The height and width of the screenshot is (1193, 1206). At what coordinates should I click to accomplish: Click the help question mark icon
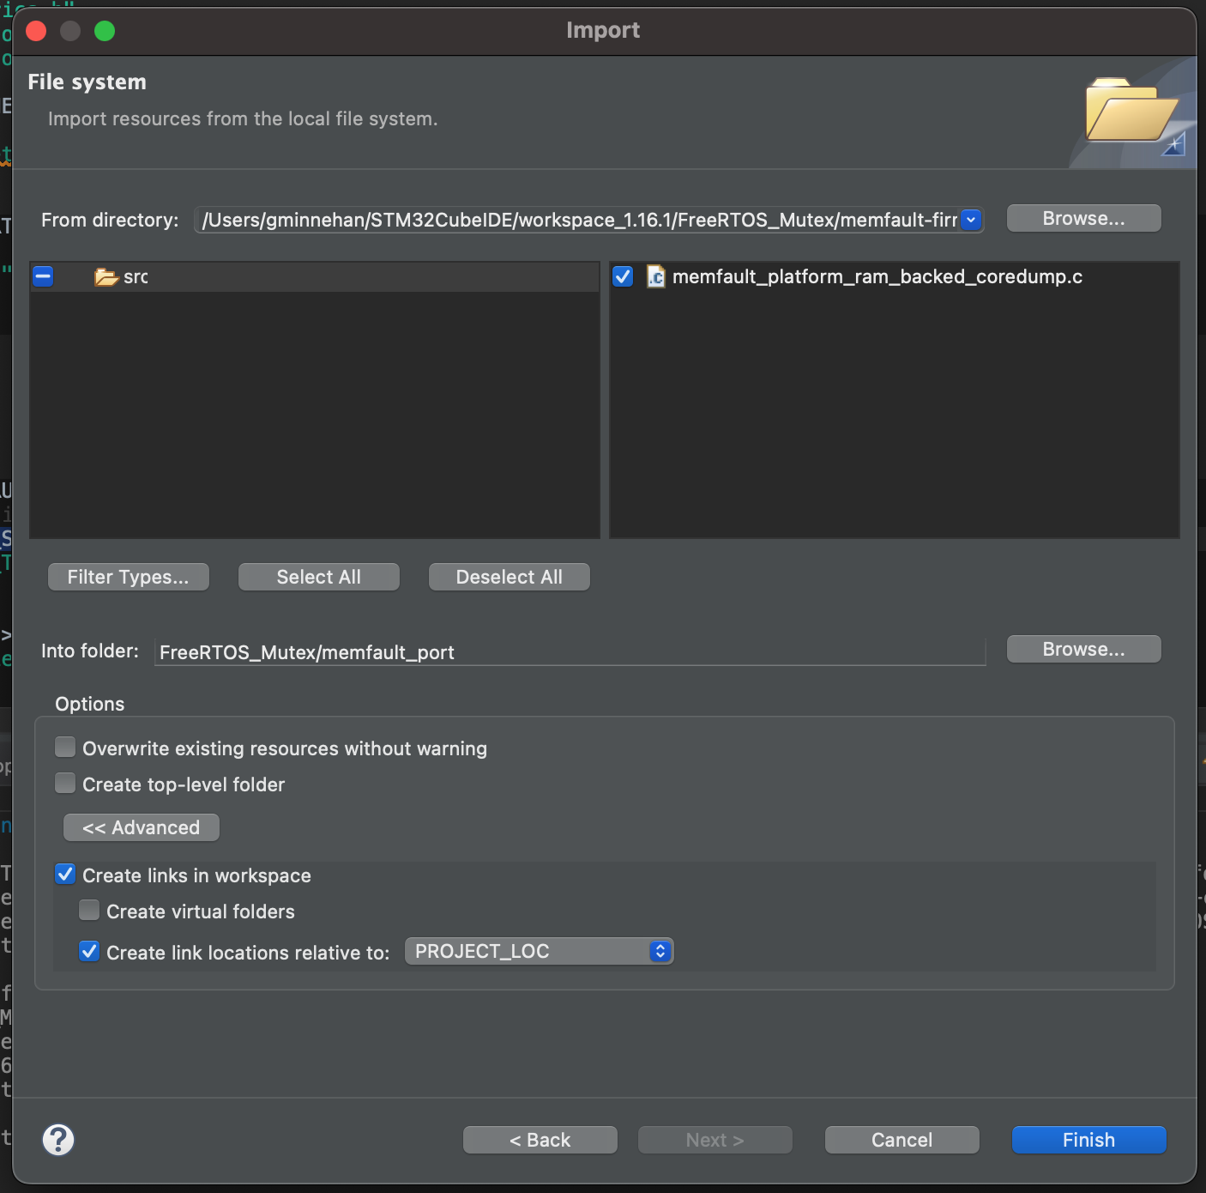point(58,1140)
